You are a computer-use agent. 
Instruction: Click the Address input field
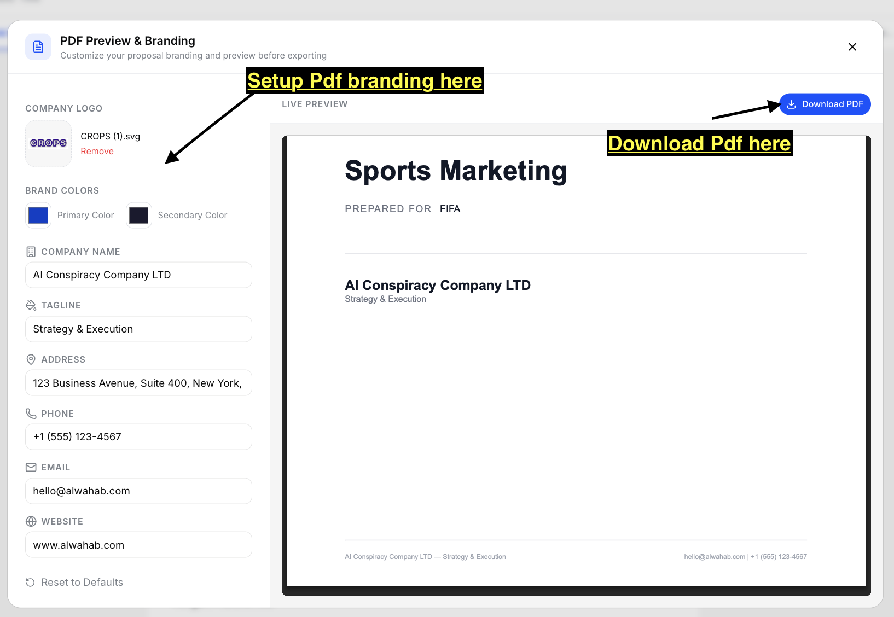pyautogui.click(x=138, y=383)
